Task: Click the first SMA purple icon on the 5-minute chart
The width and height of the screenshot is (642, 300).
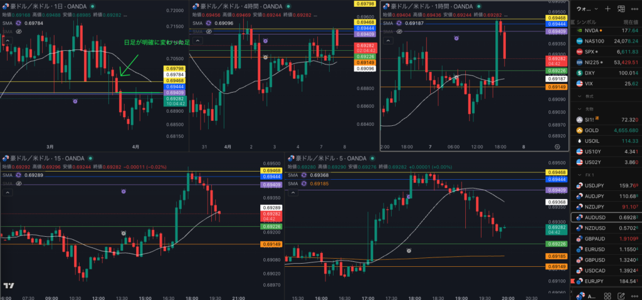Action: tap(304, 175)
